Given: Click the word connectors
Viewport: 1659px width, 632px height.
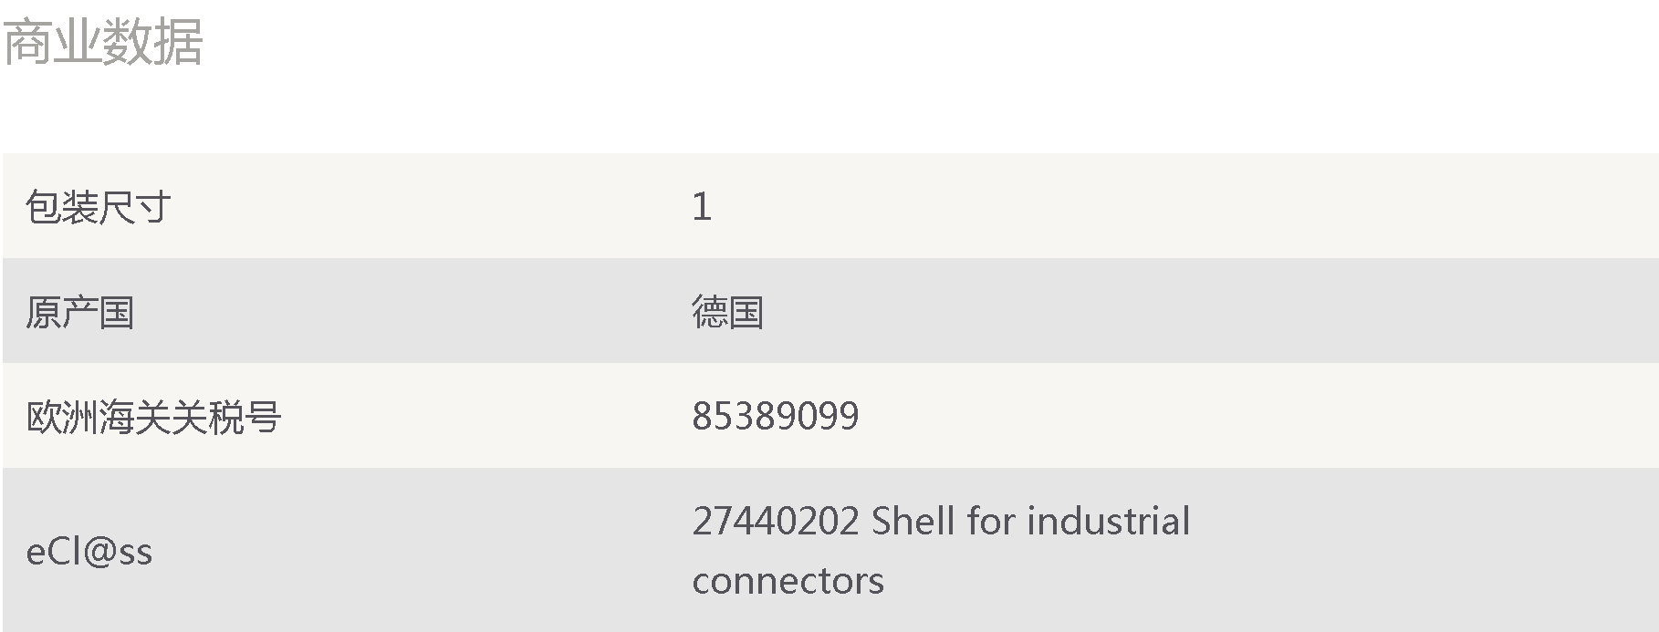Looking at the screenshot, I should [788, 581].
